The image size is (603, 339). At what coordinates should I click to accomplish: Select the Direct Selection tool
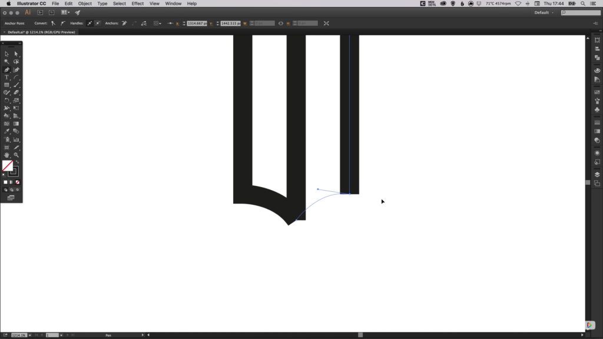click(16, 54)
